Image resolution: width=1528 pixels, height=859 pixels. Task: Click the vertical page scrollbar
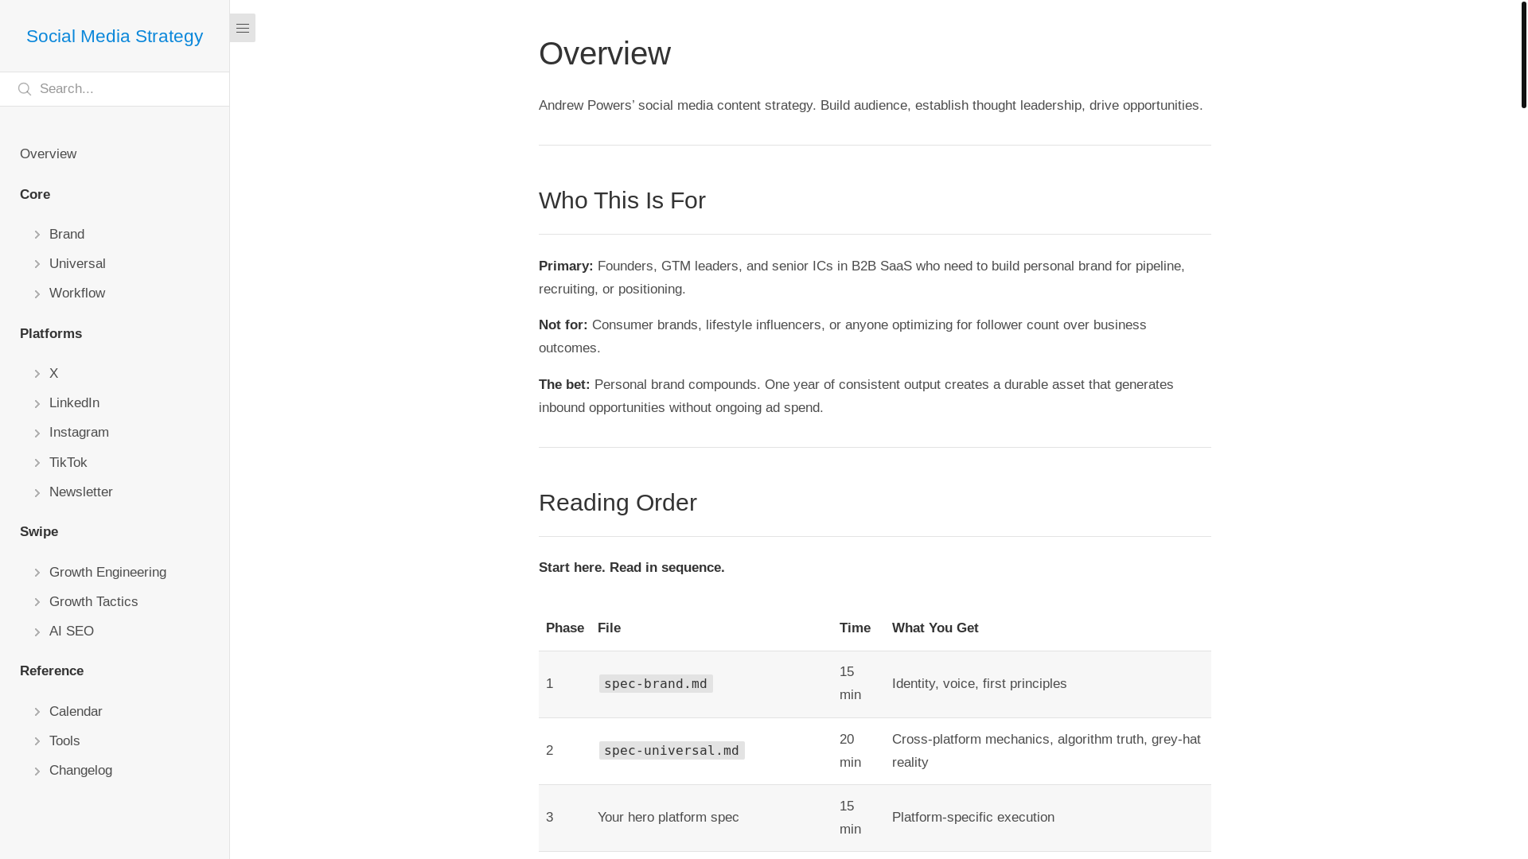pyautogui.click(x=1523, y=54)
